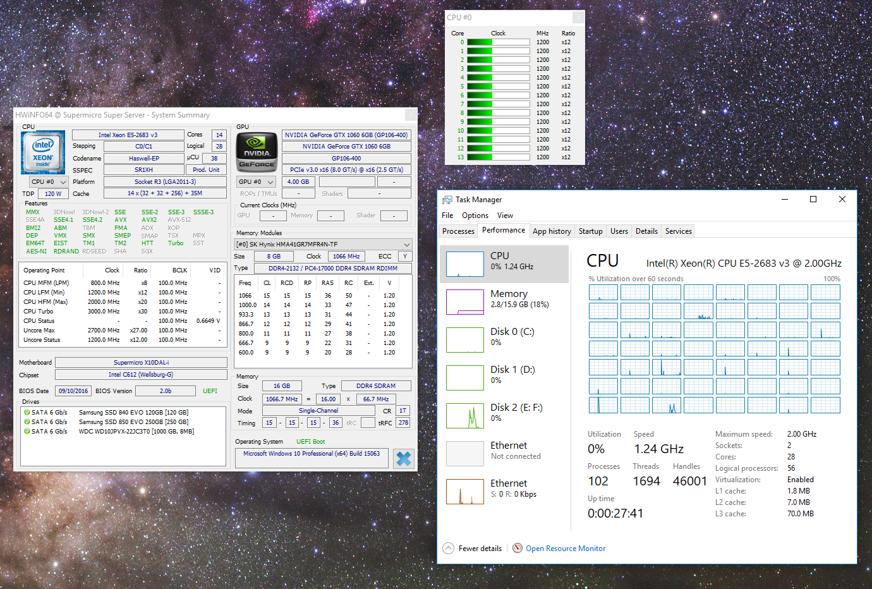
Task: Click HWiNFO64 System Summary title bar
Action: tap(215, 115)
